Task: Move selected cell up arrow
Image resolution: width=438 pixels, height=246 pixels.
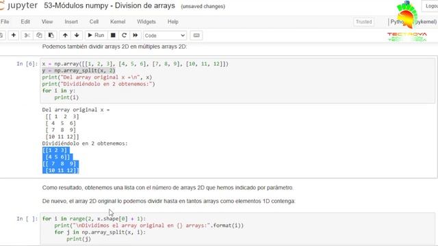Action: [x=65, y=36]
